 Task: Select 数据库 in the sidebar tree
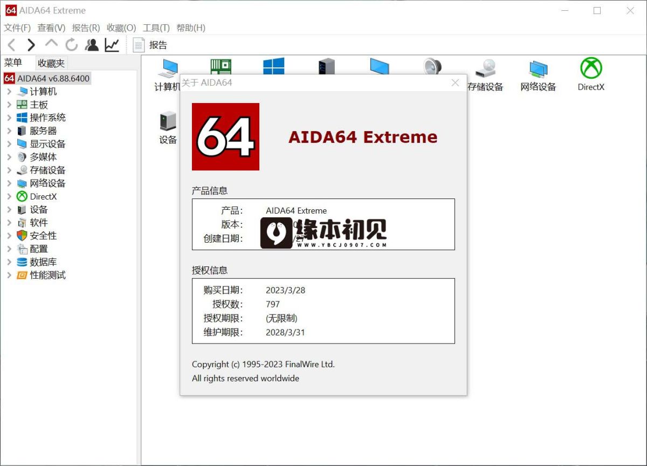coord(43,262)
